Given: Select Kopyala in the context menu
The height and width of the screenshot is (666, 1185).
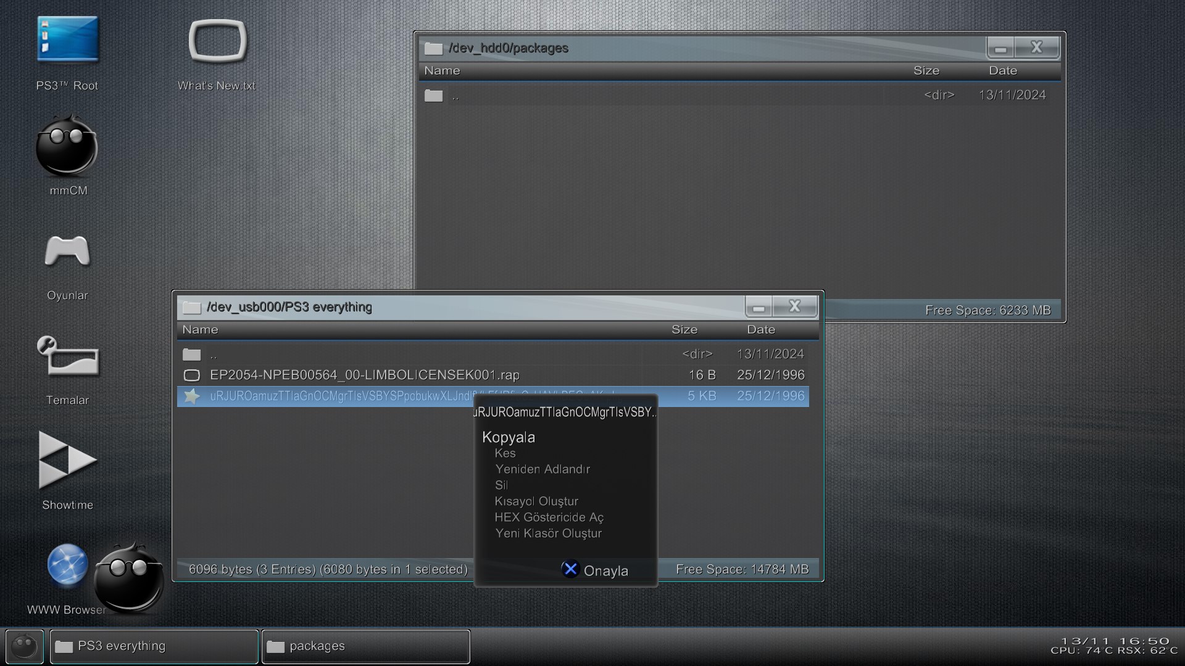Looking at the screenshot, I should tap(508, 437).
